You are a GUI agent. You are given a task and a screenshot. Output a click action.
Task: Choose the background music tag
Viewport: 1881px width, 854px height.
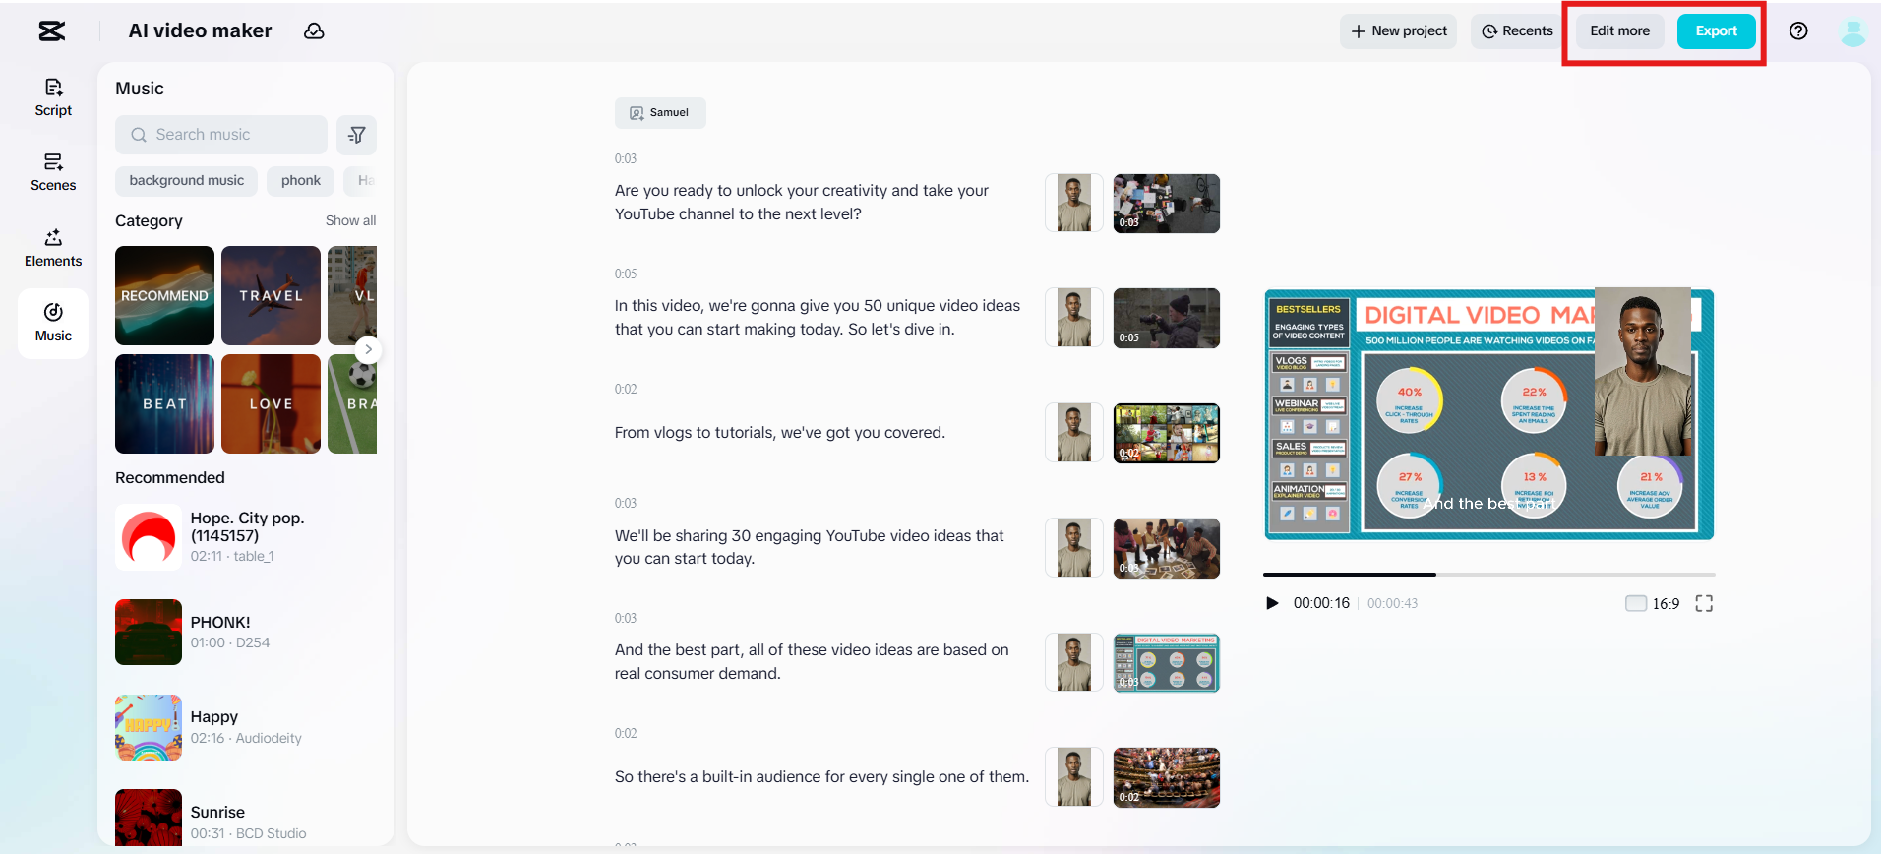tap(186, 181)
